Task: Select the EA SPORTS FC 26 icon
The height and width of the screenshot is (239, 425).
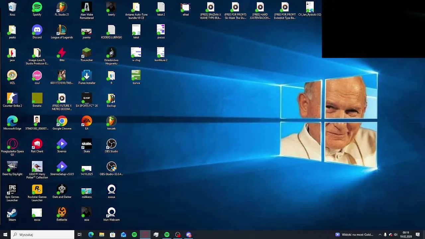Action: click(87, 100)
